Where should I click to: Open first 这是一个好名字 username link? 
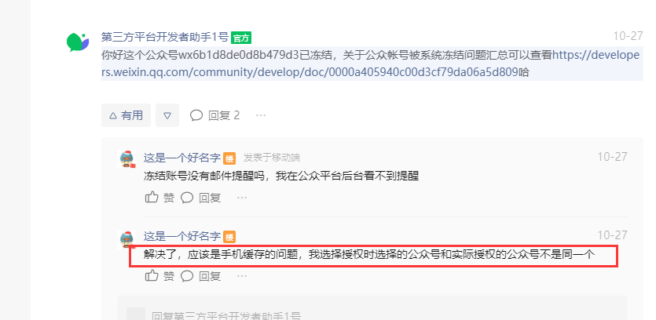(182, 158)
